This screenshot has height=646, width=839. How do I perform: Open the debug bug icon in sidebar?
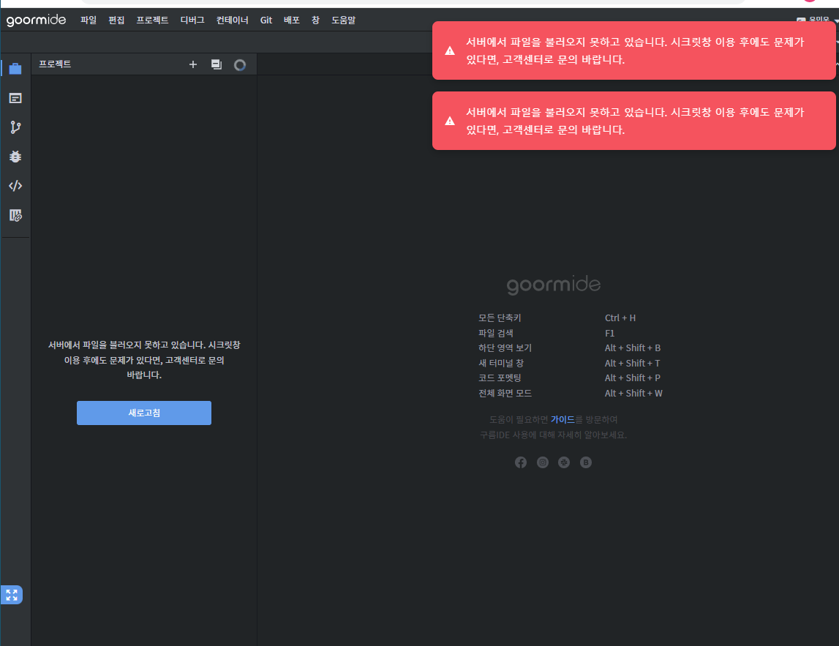[x=15, y=157]
